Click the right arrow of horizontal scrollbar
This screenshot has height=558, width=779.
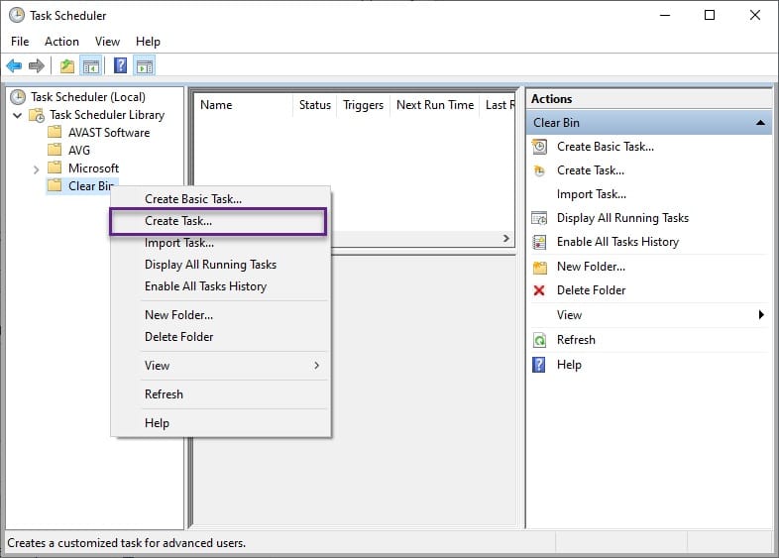point(506,239)
